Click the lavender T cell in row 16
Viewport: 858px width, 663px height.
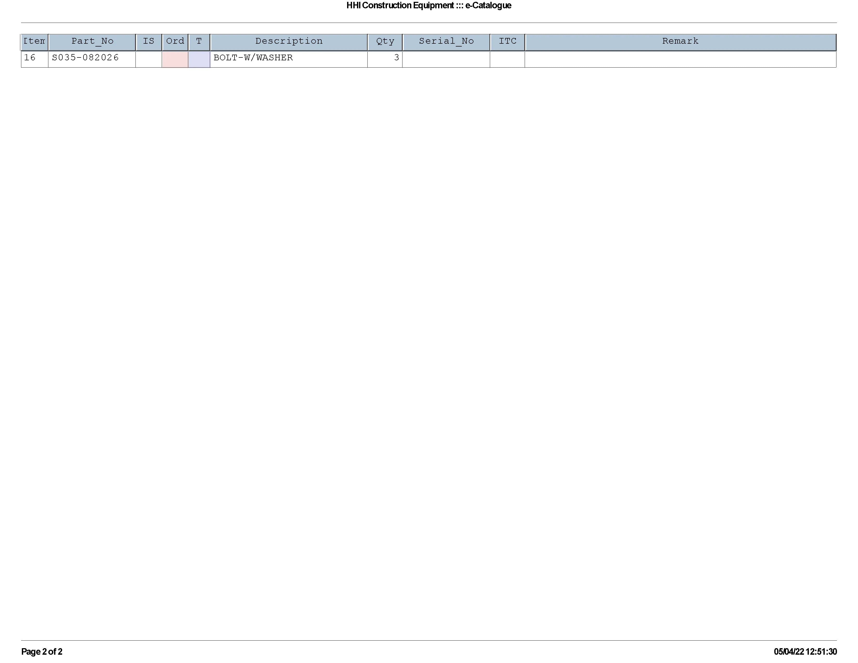coord(199,59)
